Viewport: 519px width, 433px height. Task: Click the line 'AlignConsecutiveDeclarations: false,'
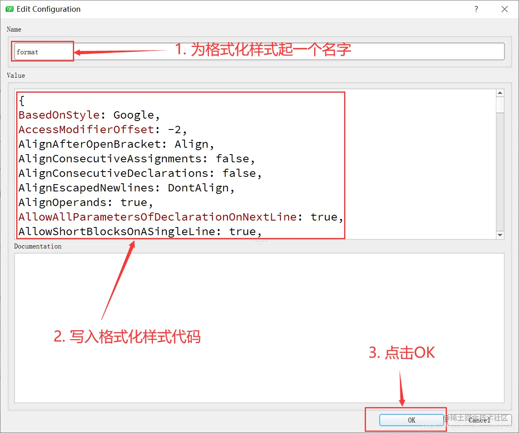coord(140,173)
